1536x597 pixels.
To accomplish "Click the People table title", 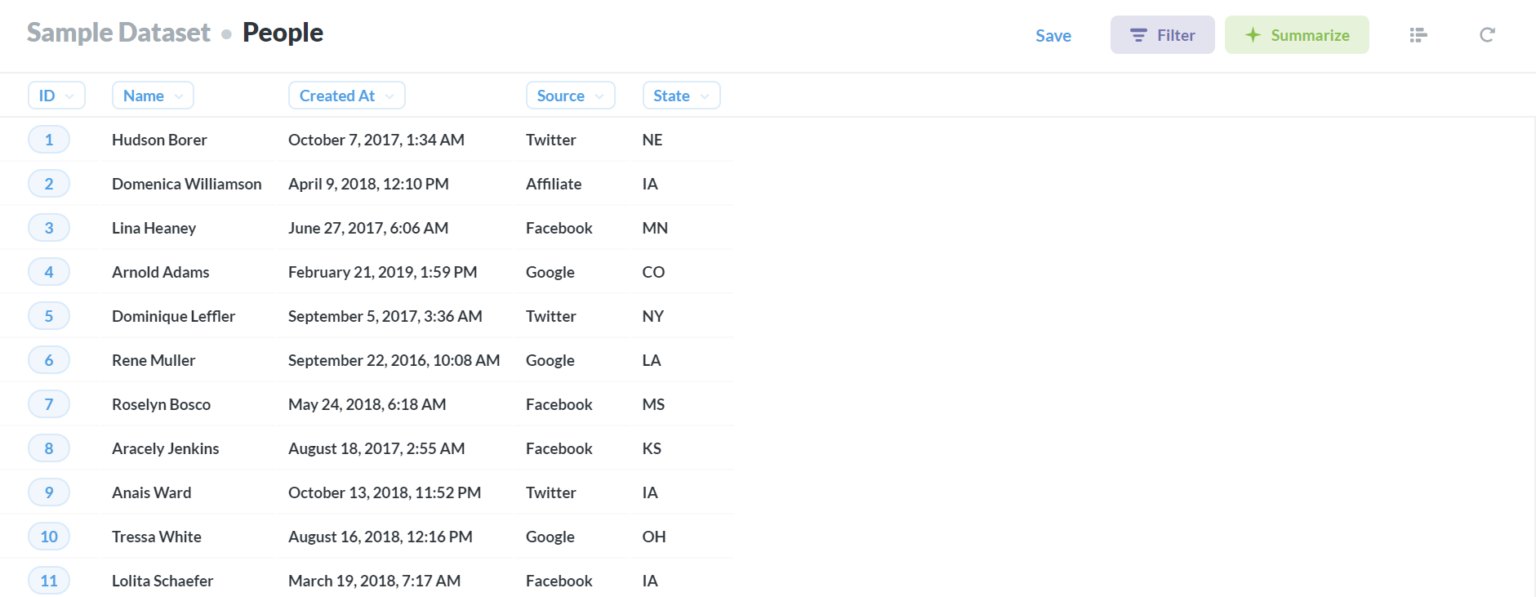I will (283, 33).
